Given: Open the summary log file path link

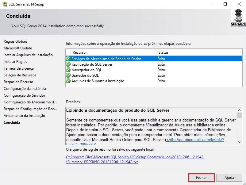Looking at the screenshot, I should 135,159.
